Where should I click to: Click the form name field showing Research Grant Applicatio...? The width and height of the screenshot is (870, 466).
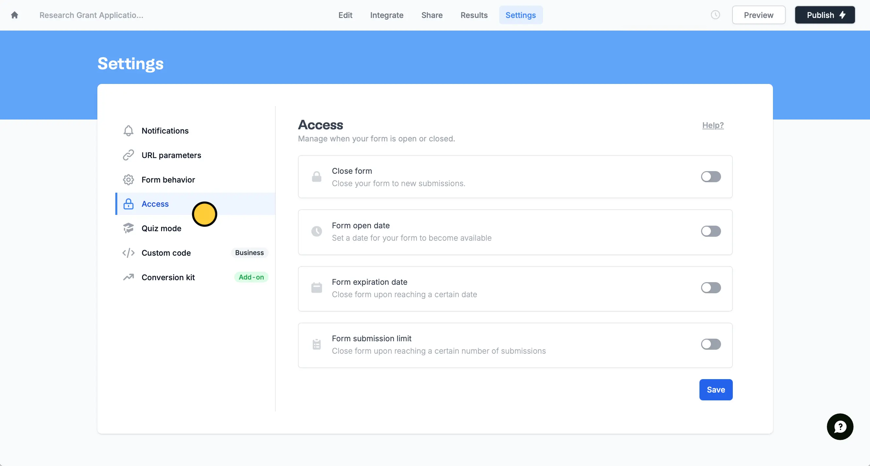92,15
